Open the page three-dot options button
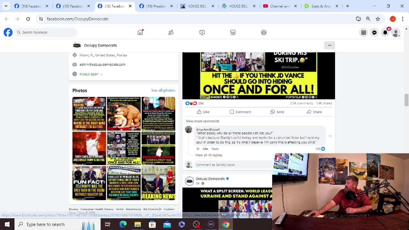This screenshot has height=230, width=409. [x=329, y=45]
